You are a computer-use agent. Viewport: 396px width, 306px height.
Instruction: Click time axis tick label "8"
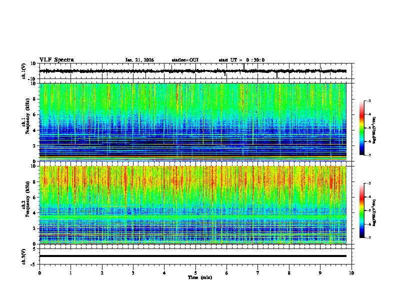(x=289, y=273)
